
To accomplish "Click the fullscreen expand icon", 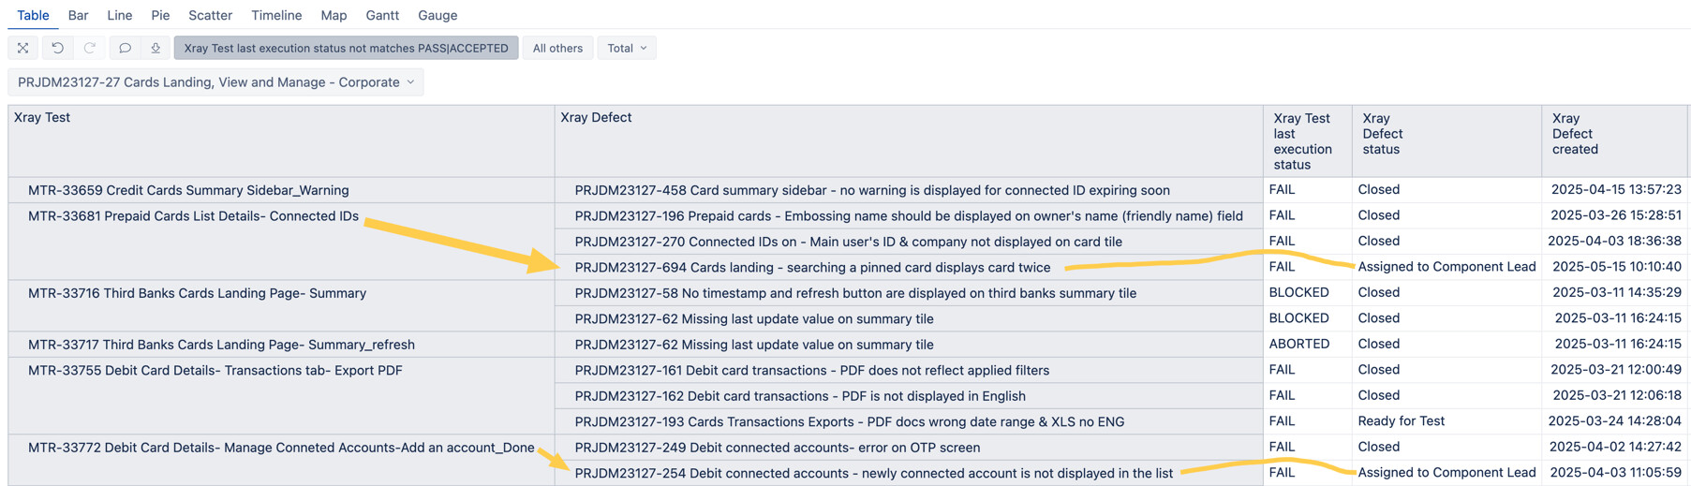I will click(23, 48).
